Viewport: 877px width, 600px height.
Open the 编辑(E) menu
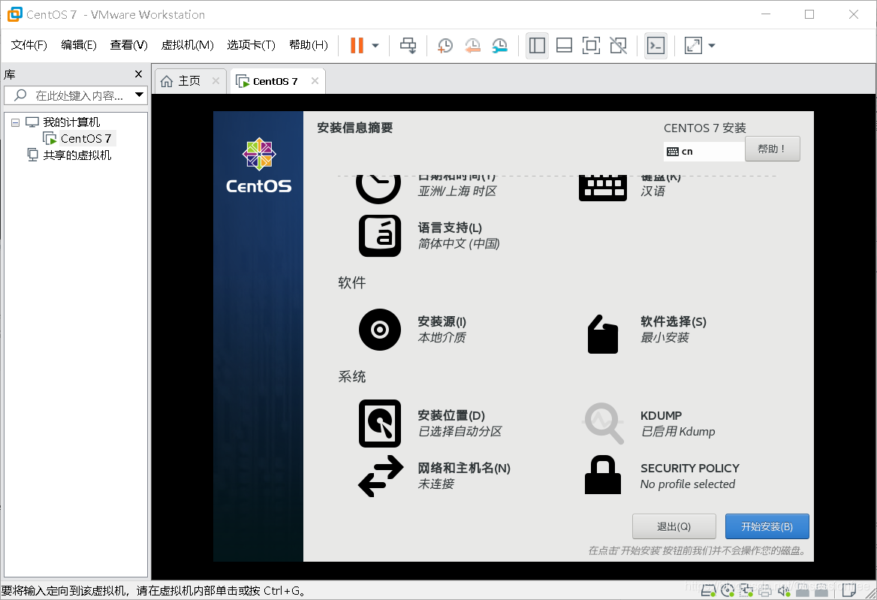coord(79,45)
